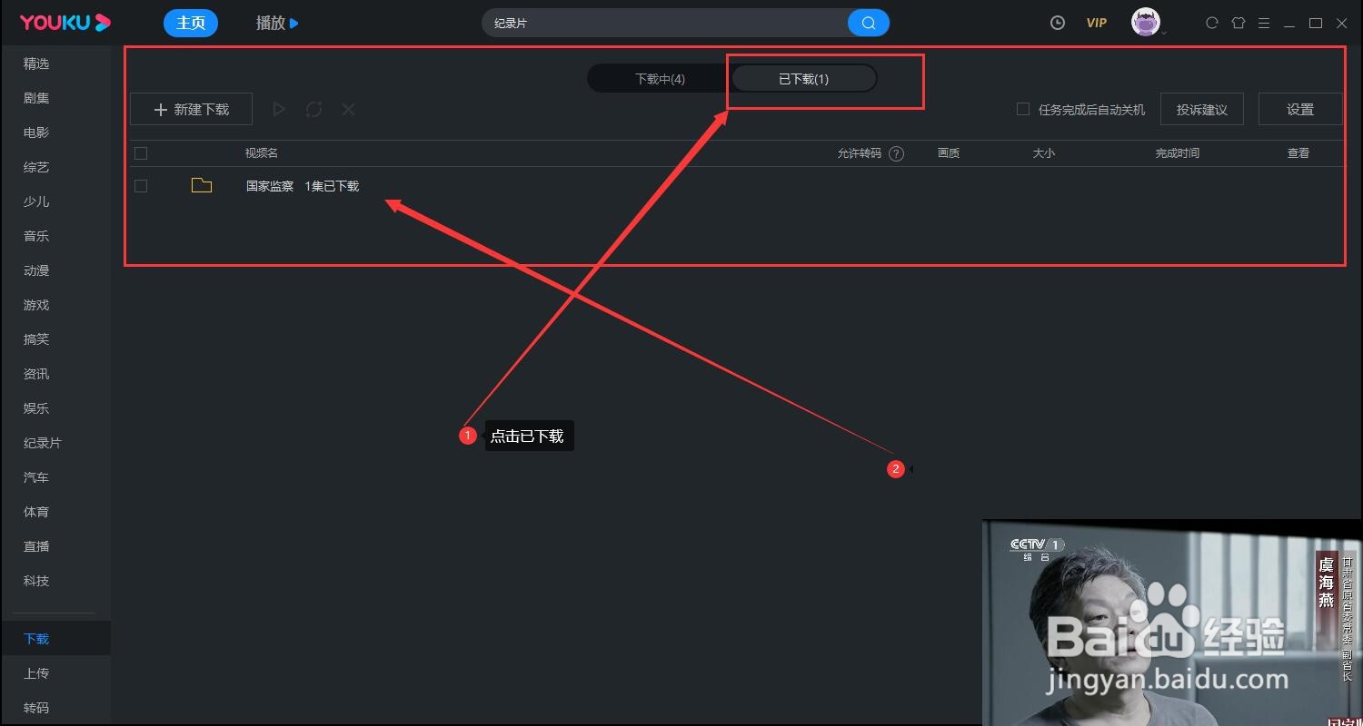This screenshot has width=1363, height=726.
Task: Open 剧集 in the sidebar
Action: tap(36, 98)
